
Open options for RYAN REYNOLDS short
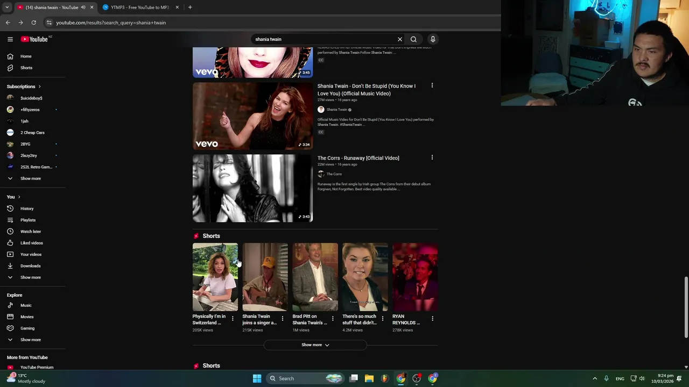[433, 319]
